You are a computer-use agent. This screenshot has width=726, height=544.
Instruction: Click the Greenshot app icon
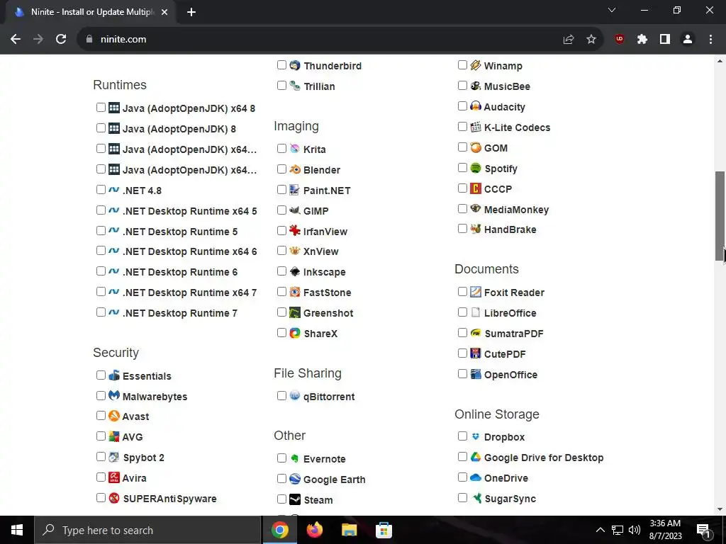(295, 312)
